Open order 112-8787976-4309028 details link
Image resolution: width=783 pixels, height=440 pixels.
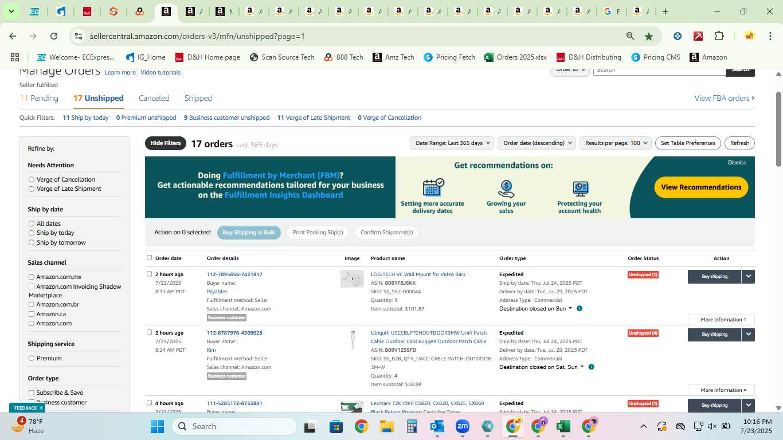pyautogui.click(x=234, y=333)
